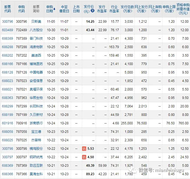Click issue price 49.39 for 致远互联
The width and height of the screenshot is (190, 179).
pos(90,166)
